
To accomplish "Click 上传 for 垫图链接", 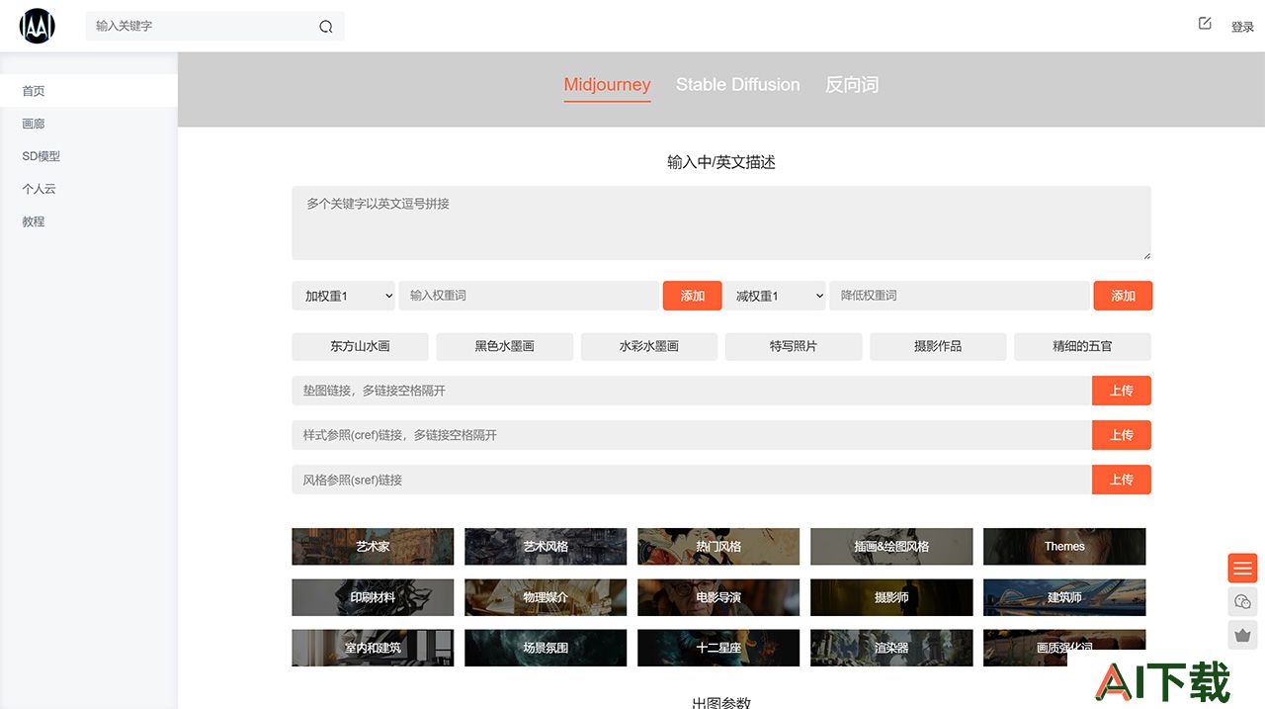I will 1122,391.
